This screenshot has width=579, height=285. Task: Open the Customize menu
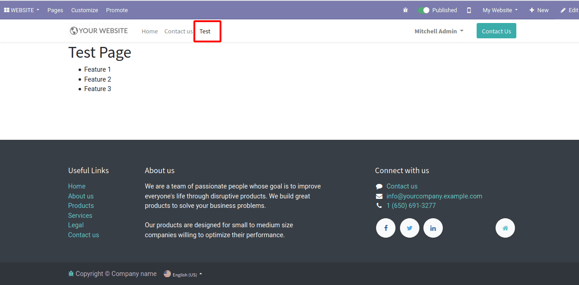[x=84, y=10]
